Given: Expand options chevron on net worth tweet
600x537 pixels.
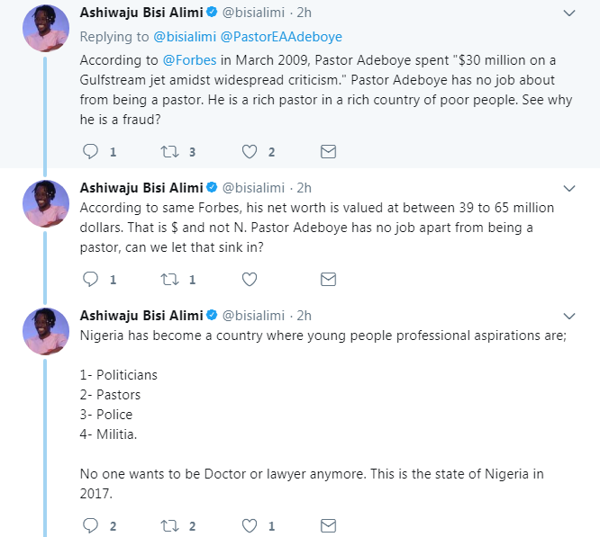Looking at the screenshot, I should [x=569, y=188].
